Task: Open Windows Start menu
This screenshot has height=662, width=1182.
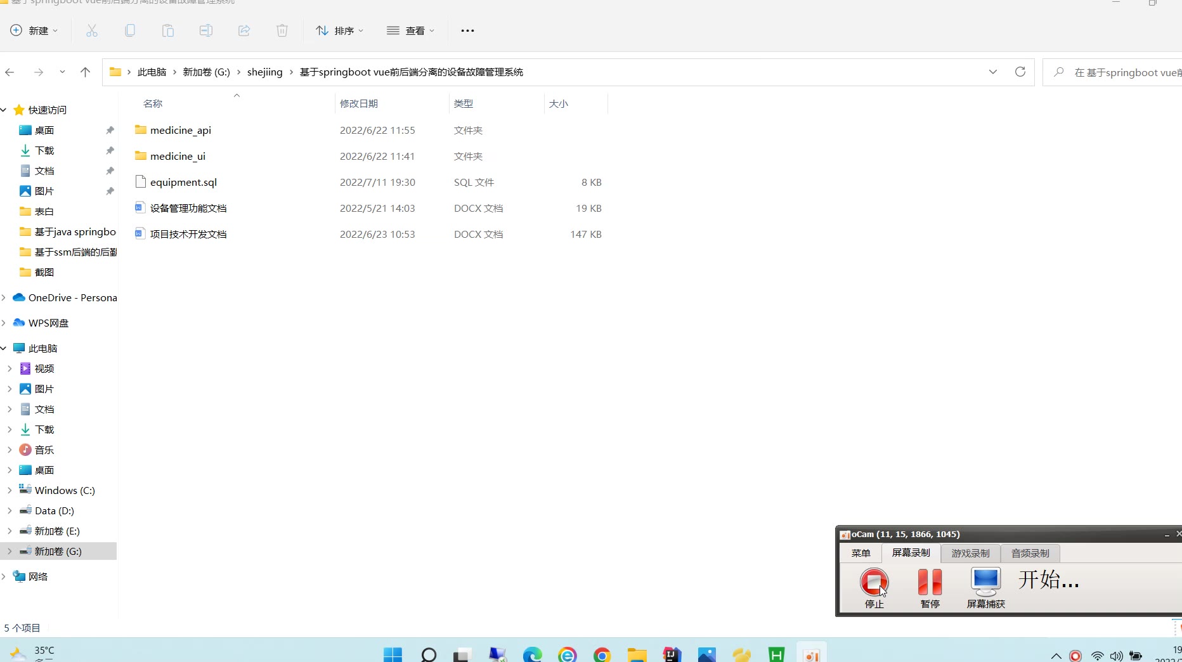Action: tap(393, 654)
